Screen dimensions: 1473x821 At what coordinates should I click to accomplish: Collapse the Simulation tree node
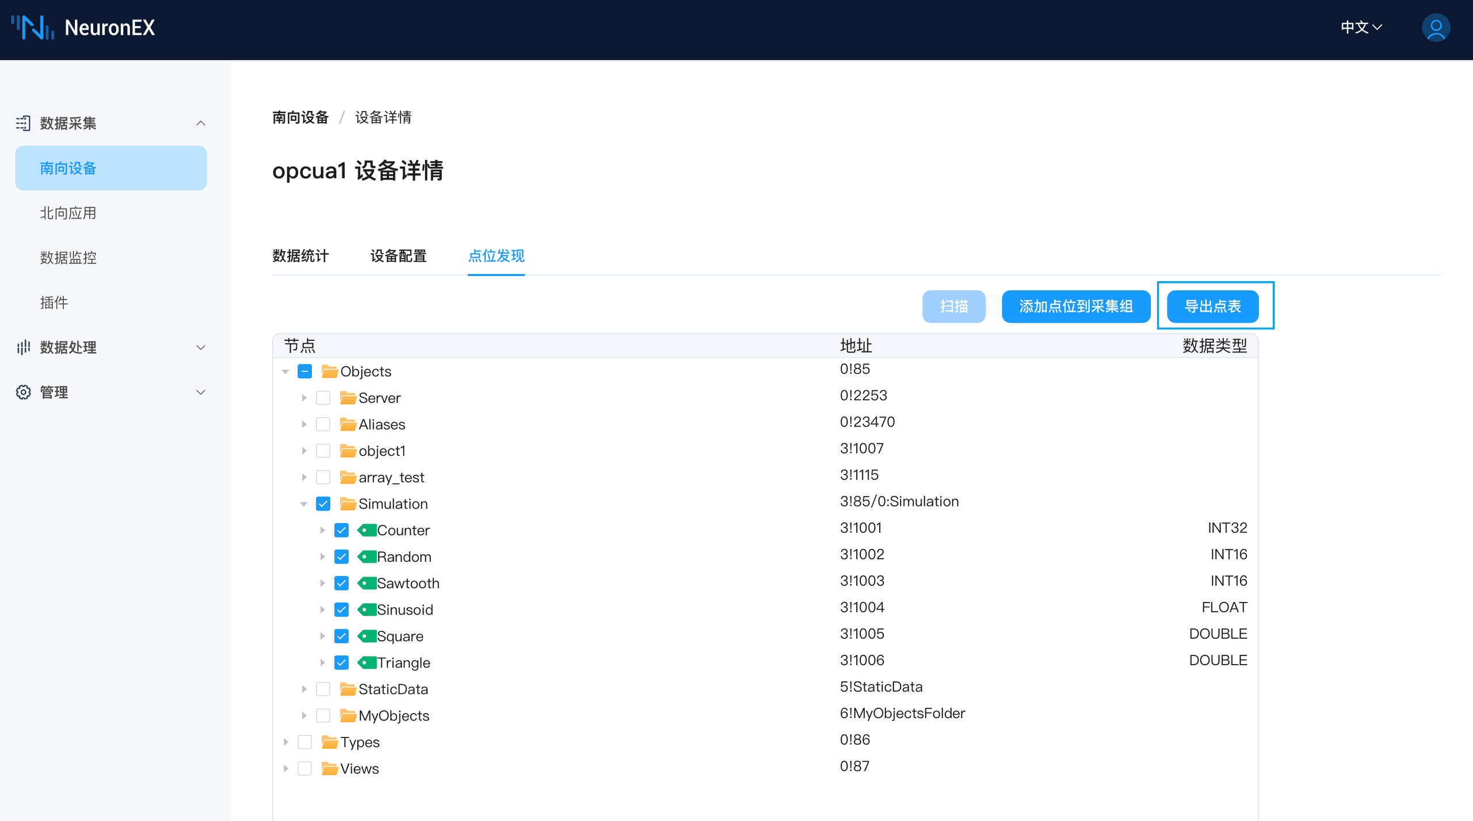(x=304, y=503)
